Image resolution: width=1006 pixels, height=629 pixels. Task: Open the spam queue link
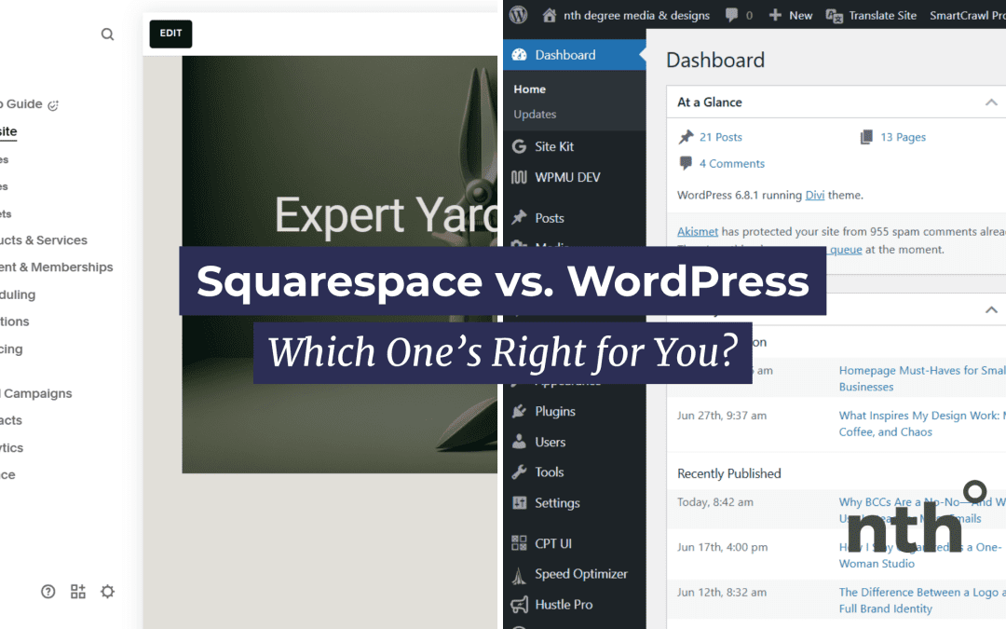[x=846, y=250]
